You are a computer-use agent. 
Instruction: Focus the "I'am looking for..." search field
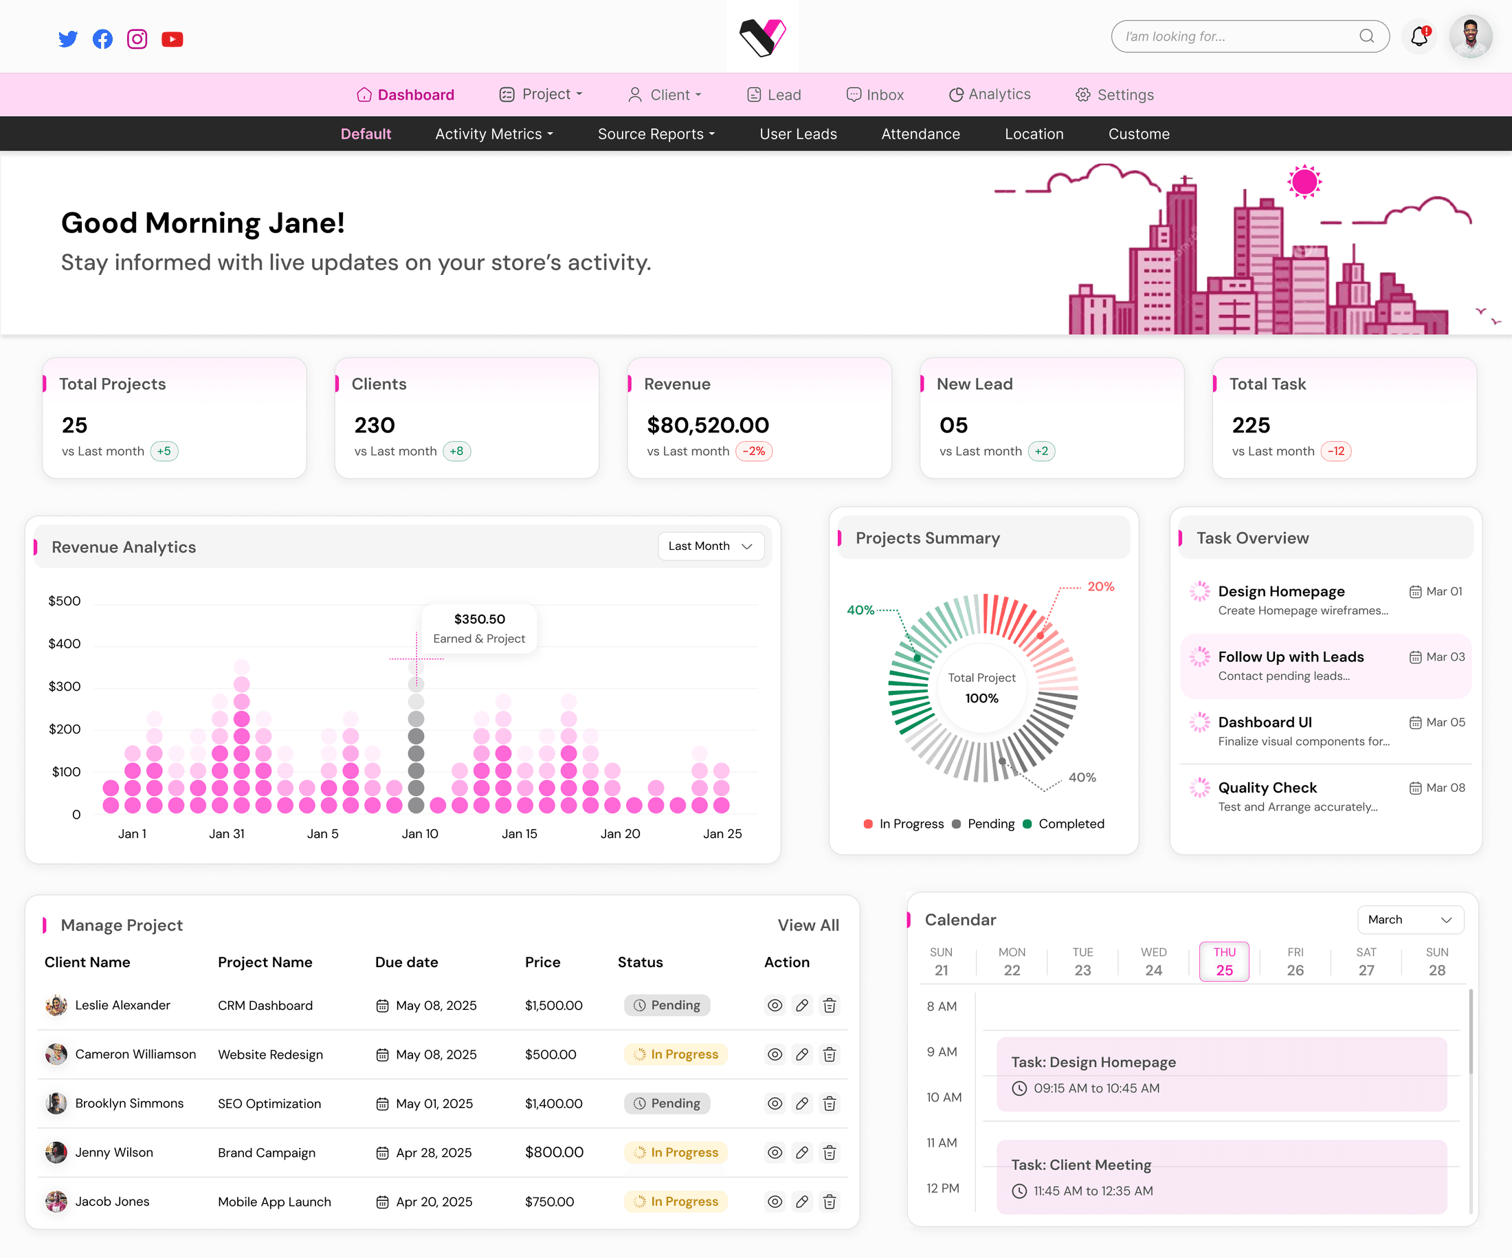(x=1250, y=36)
